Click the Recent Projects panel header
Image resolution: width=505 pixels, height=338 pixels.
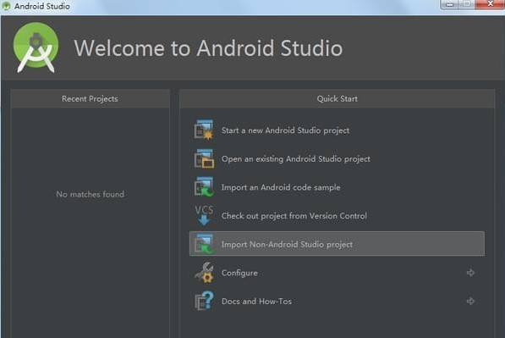[x=91, y=99]
